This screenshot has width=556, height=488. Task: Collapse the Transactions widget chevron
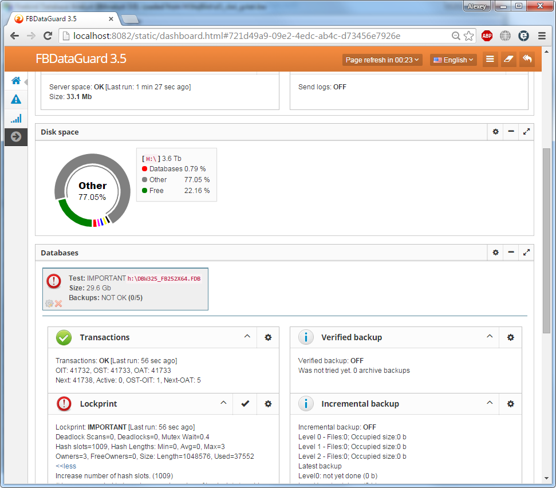247,337
